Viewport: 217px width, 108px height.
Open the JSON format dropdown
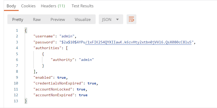click(x=111, y=20)
